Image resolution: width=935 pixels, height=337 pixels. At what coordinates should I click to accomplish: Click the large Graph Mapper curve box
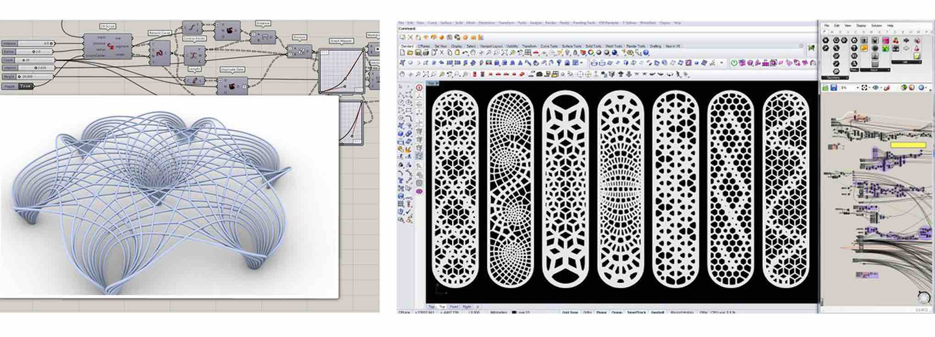pos(341,70)
